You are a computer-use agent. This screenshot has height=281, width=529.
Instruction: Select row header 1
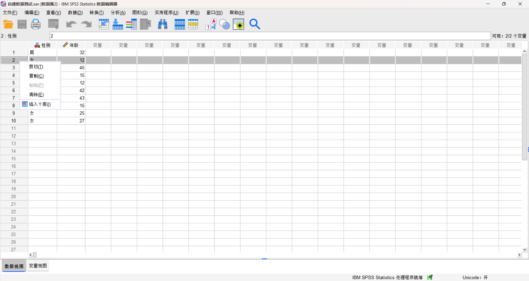click(14, 53)
